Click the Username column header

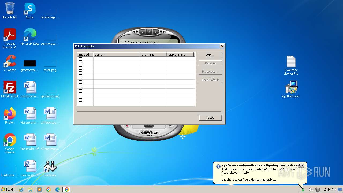click(154, 55)
